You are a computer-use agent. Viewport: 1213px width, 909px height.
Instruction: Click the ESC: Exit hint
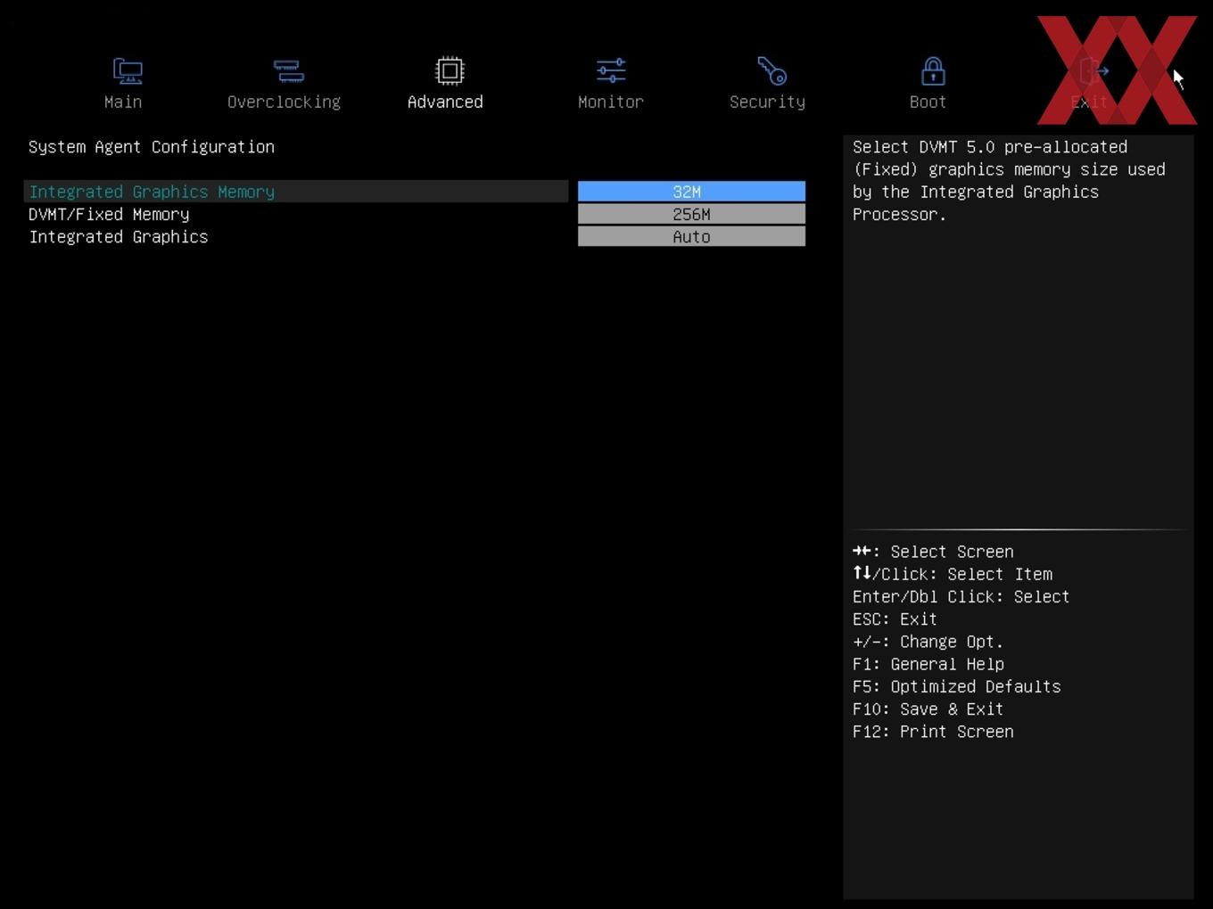(x=895, y=618)
